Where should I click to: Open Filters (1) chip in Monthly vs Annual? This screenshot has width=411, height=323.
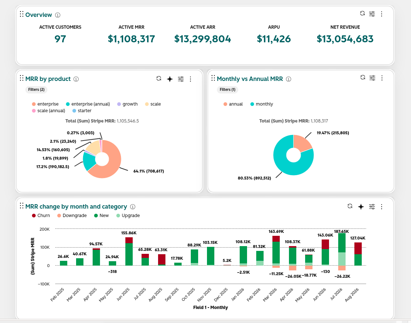[228, 89]
